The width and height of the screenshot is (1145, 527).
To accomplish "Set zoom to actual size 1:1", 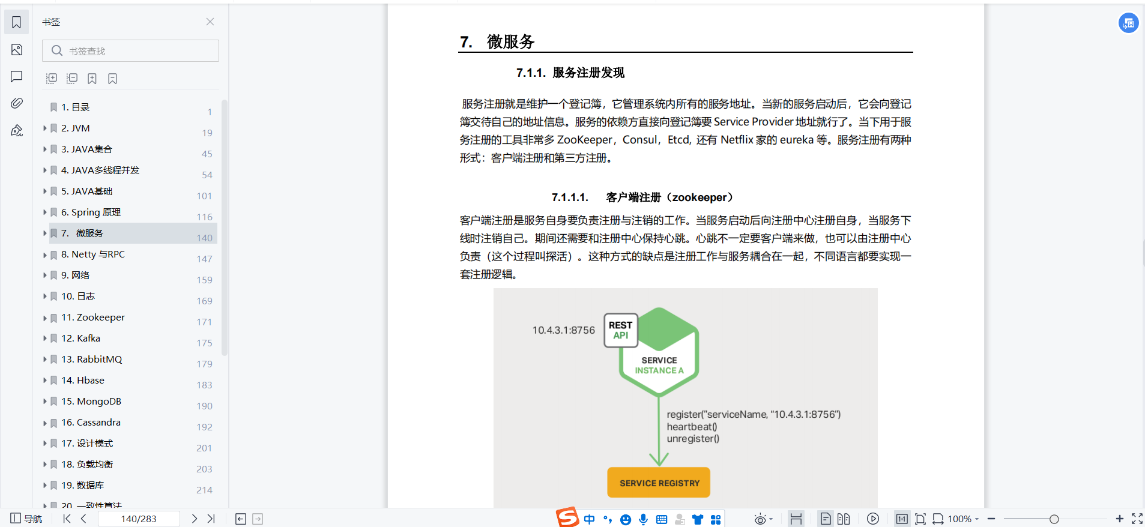I will click(902, 519).
